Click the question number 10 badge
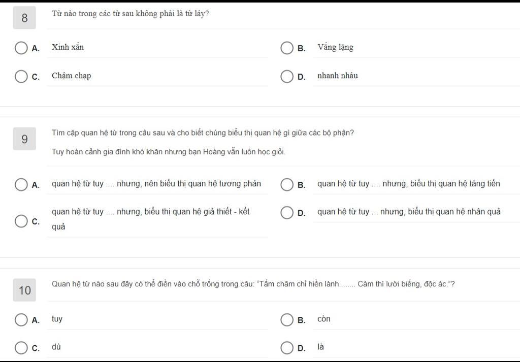520x362 pixels. (24, 290)
